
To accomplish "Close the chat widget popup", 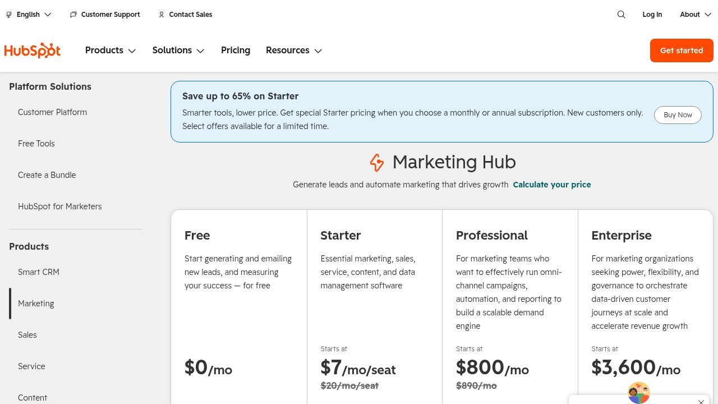I will point(701,402).
